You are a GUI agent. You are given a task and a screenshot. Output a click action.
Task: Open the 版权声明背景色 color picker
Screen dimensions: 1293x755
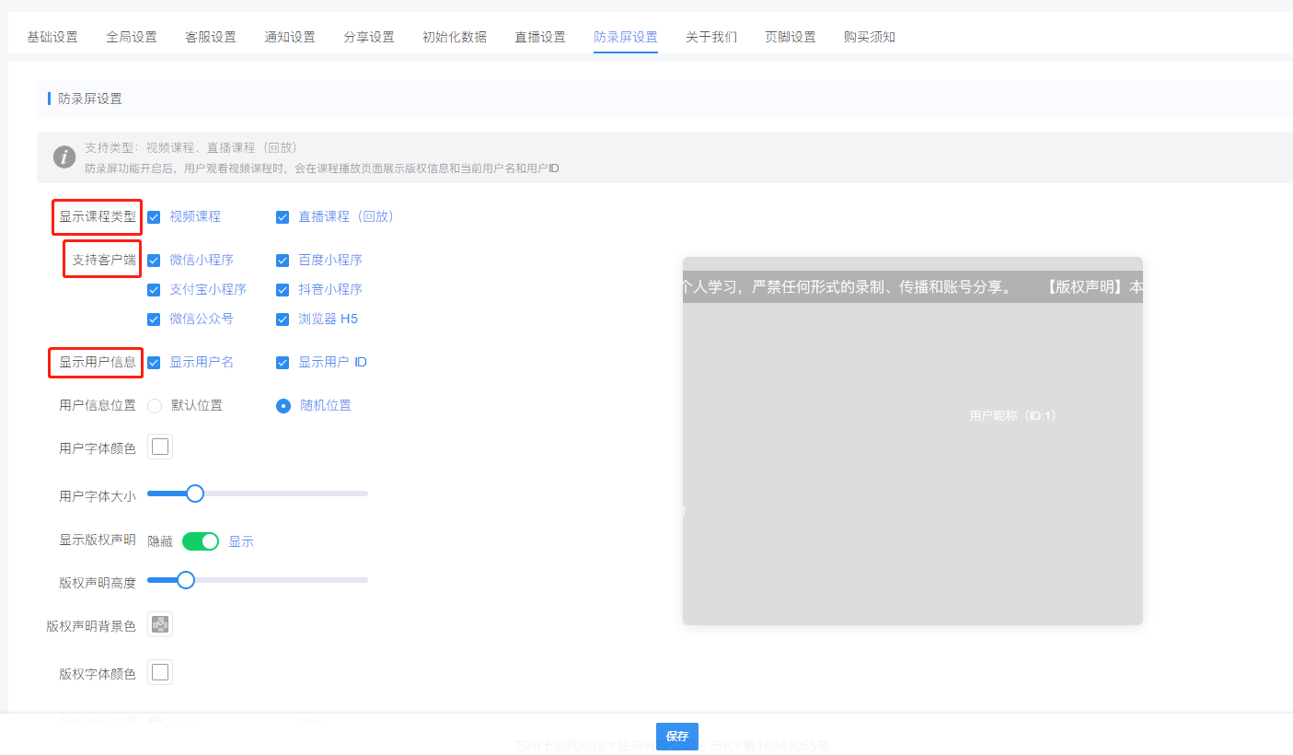point(160,624)
